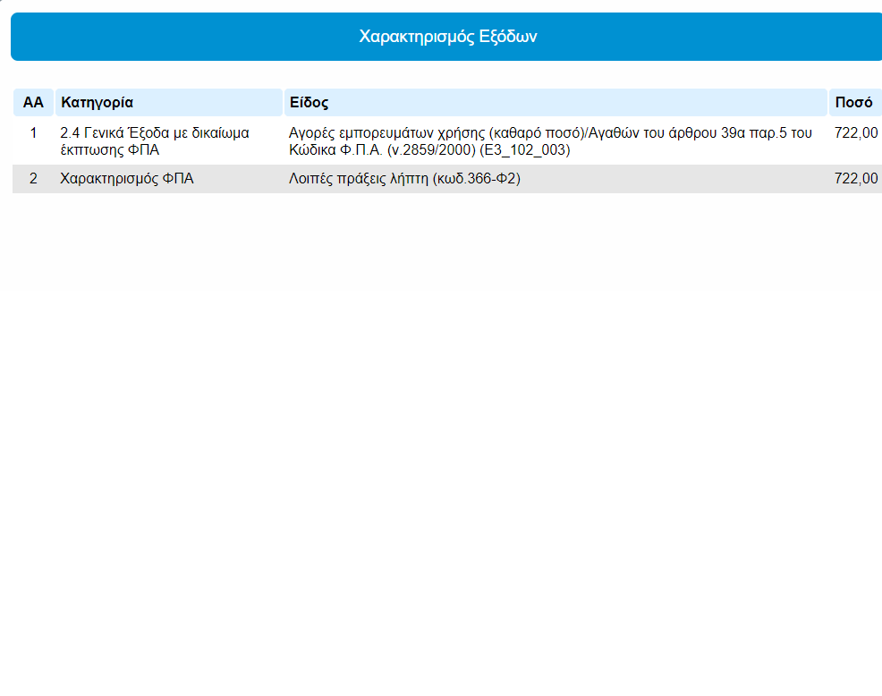Click the Χαρακτηρισμός Εξόδων header bar
Viewport: 882px width, 696px height.
tap(447, 37)
